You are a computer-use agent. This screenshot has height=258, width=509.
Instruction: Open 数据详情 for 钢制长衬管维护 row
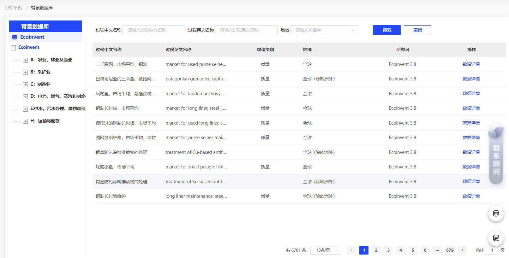point(471,196)
